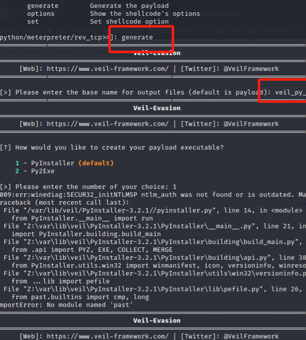Click the utils\win32\versioninfo traceback entry

point(155,274)
